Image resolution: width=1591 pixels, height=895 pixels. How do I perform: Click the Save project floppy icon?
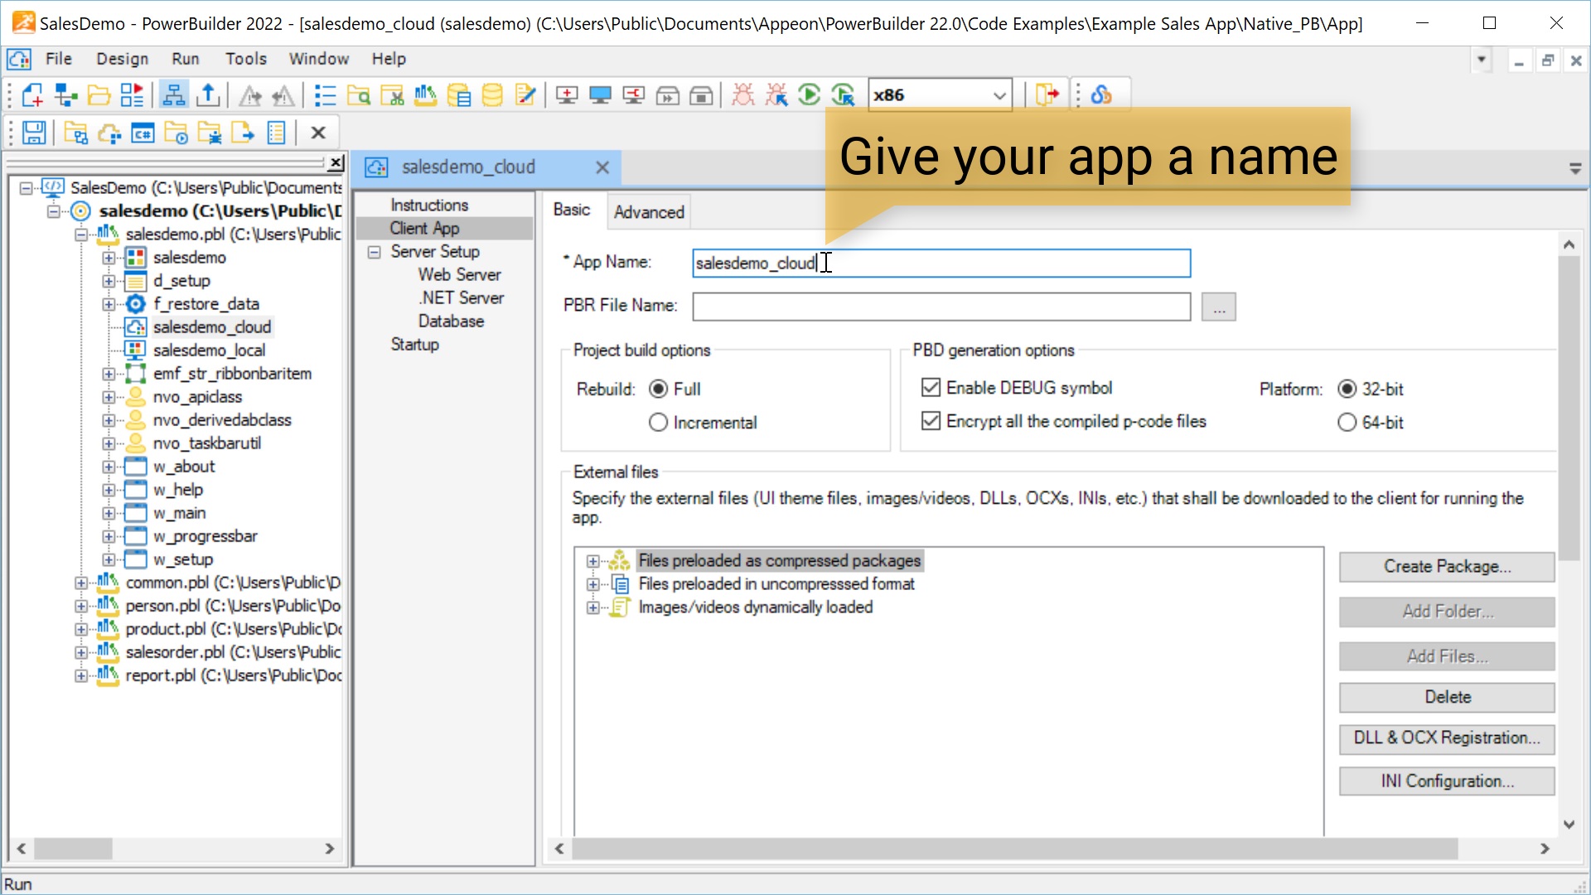coord(34,133)
